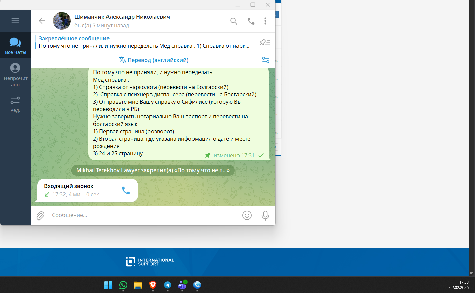Maximize the Telegram window
This screenshot has height=293, width=475.
(x=253, y=5)
